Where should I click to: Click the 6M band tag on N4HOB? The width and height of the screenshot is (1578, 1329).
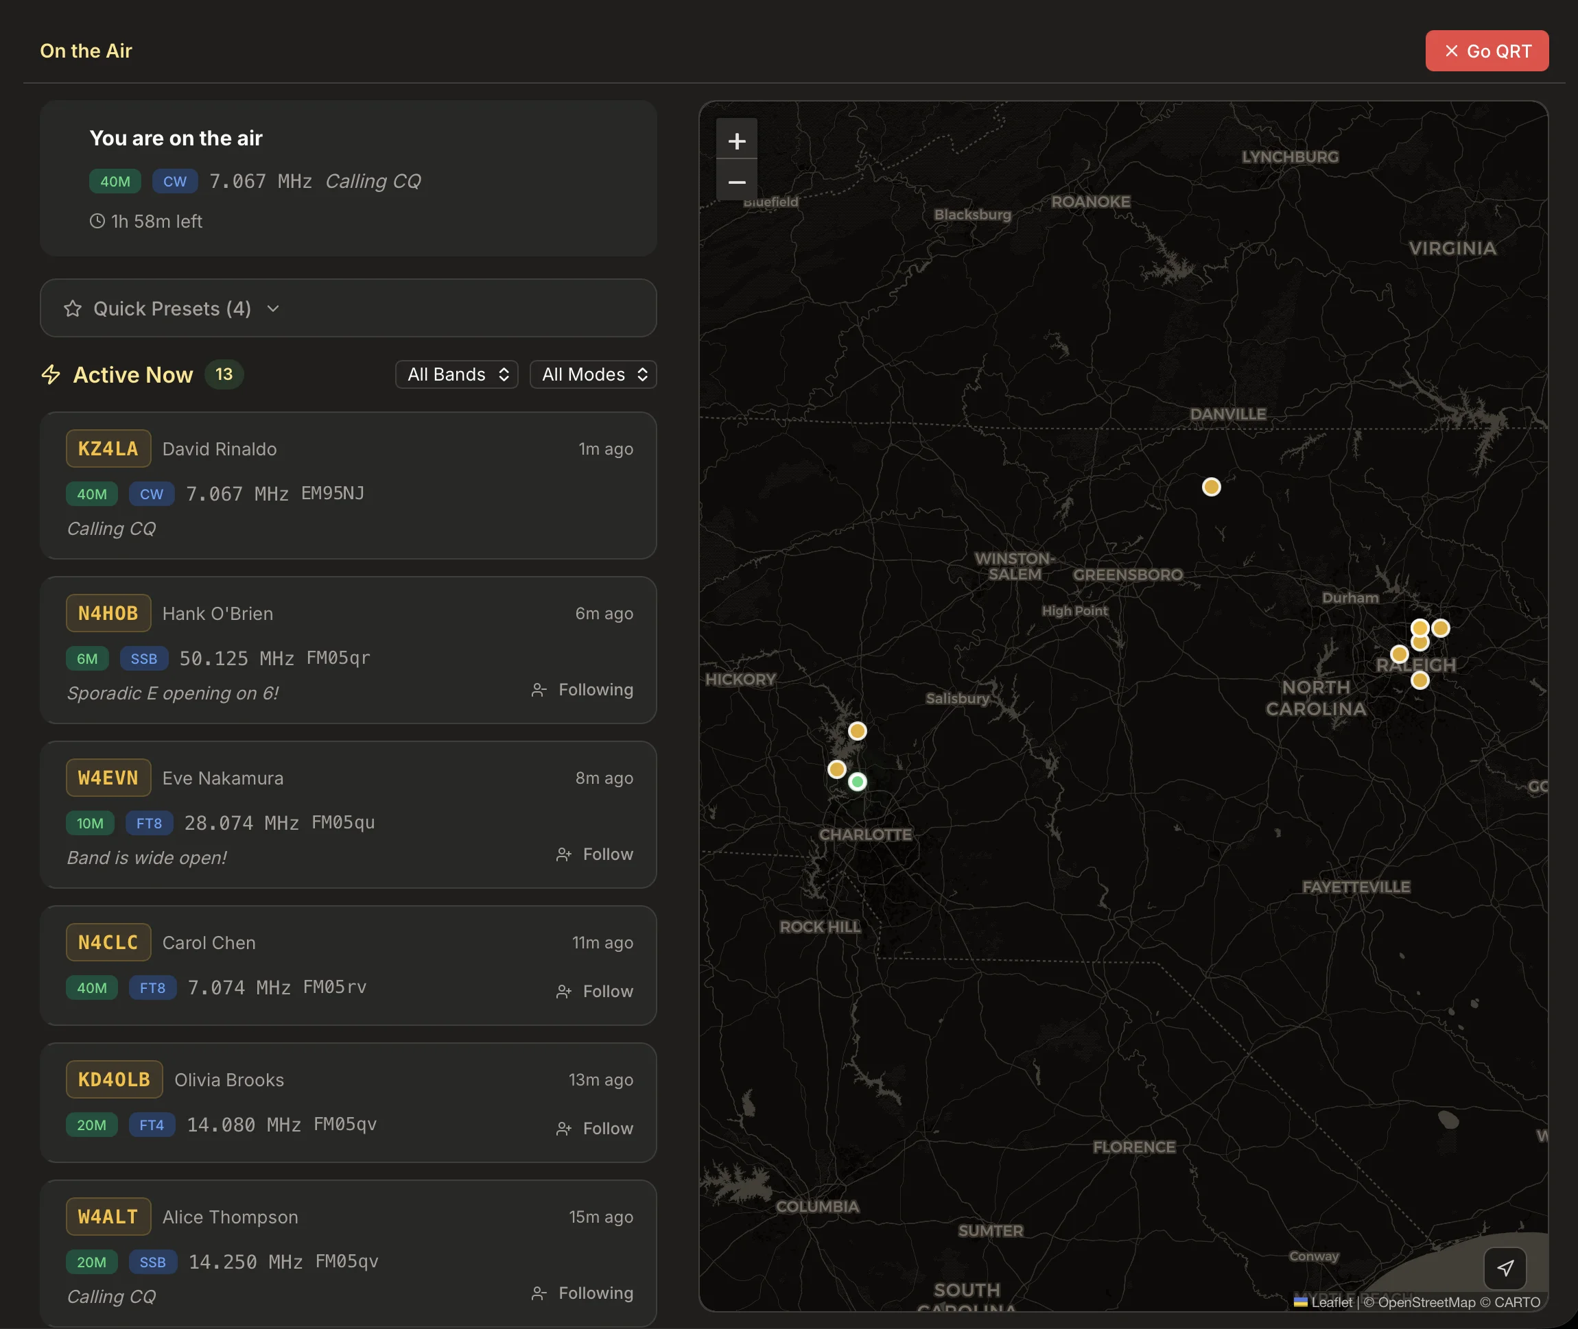[87, 658]
